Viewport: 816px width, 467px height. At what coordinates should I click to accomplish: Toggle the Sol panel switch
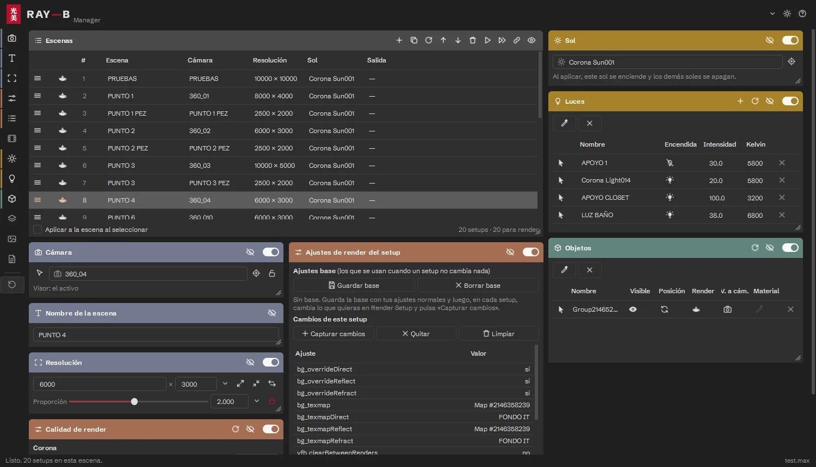click(790, 40)
